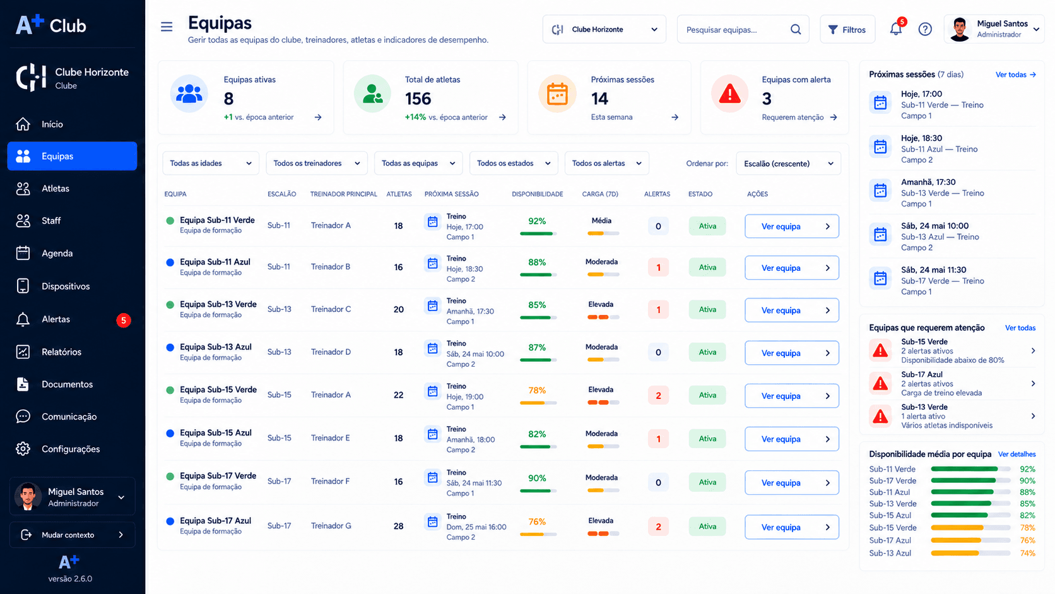
Task: Click the arrow on Próximas sessões card
Action: point(675,117)
